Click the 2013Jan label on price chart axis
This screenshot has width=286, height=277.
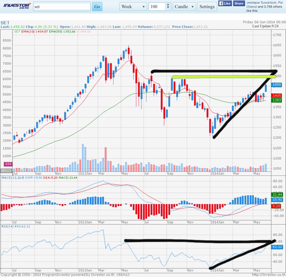[85, 174]
